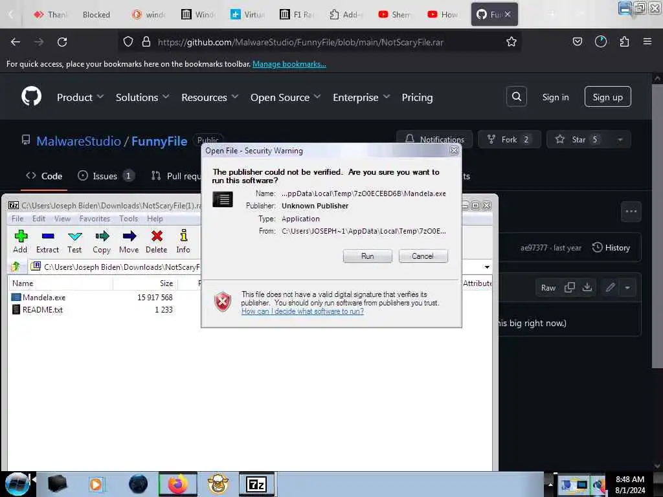
Task: Copy raw file icon on GitHub
Action: (570, 287)
